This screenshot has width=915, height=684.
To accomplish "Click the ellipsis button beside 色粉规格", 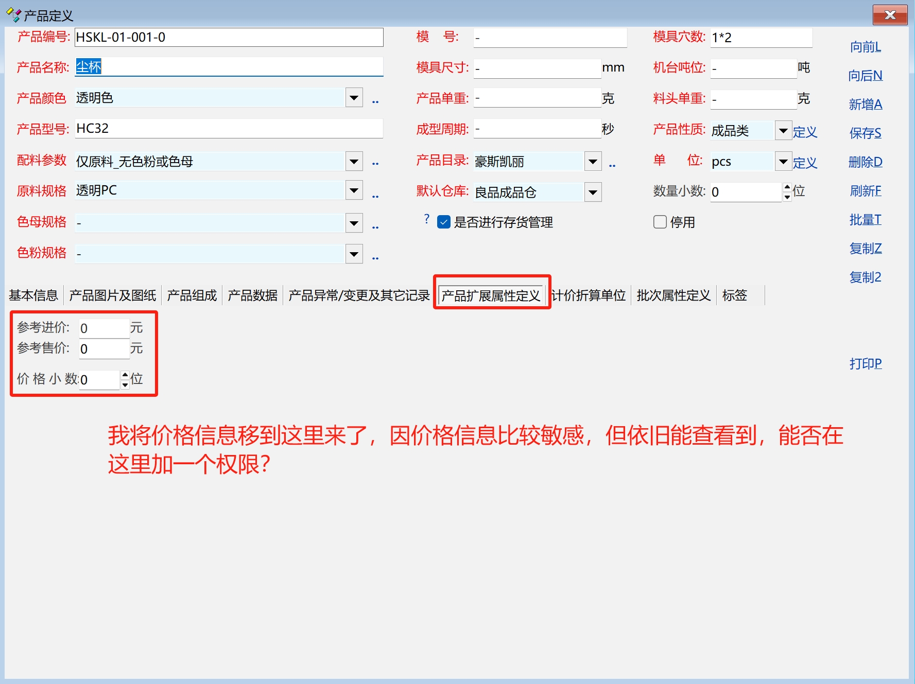I will [375, 257].
